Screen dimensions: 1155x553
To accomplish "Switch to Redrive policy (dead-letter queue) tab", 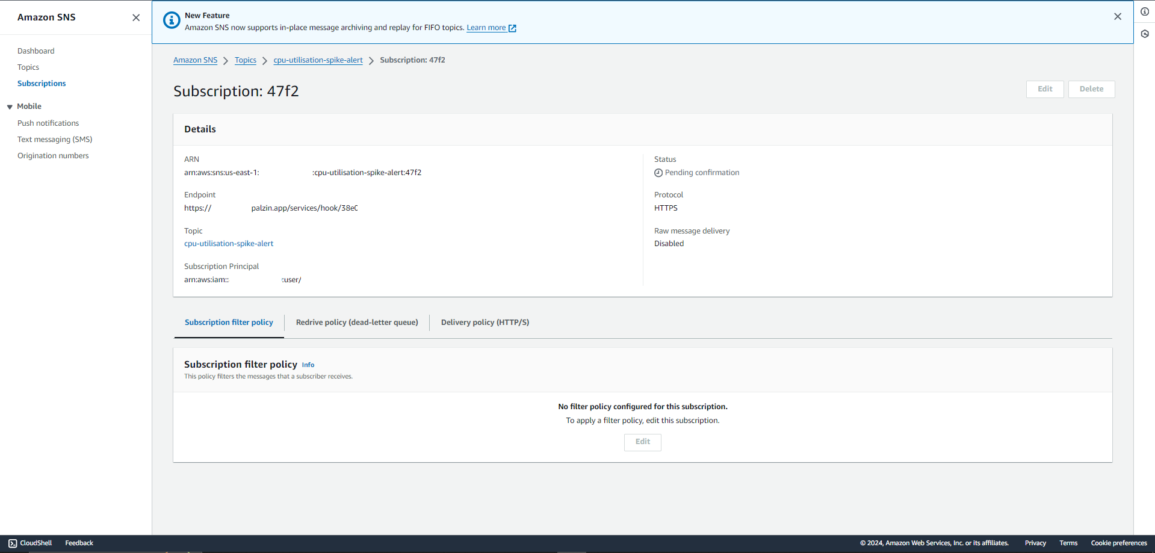I will tap(357, 323).
